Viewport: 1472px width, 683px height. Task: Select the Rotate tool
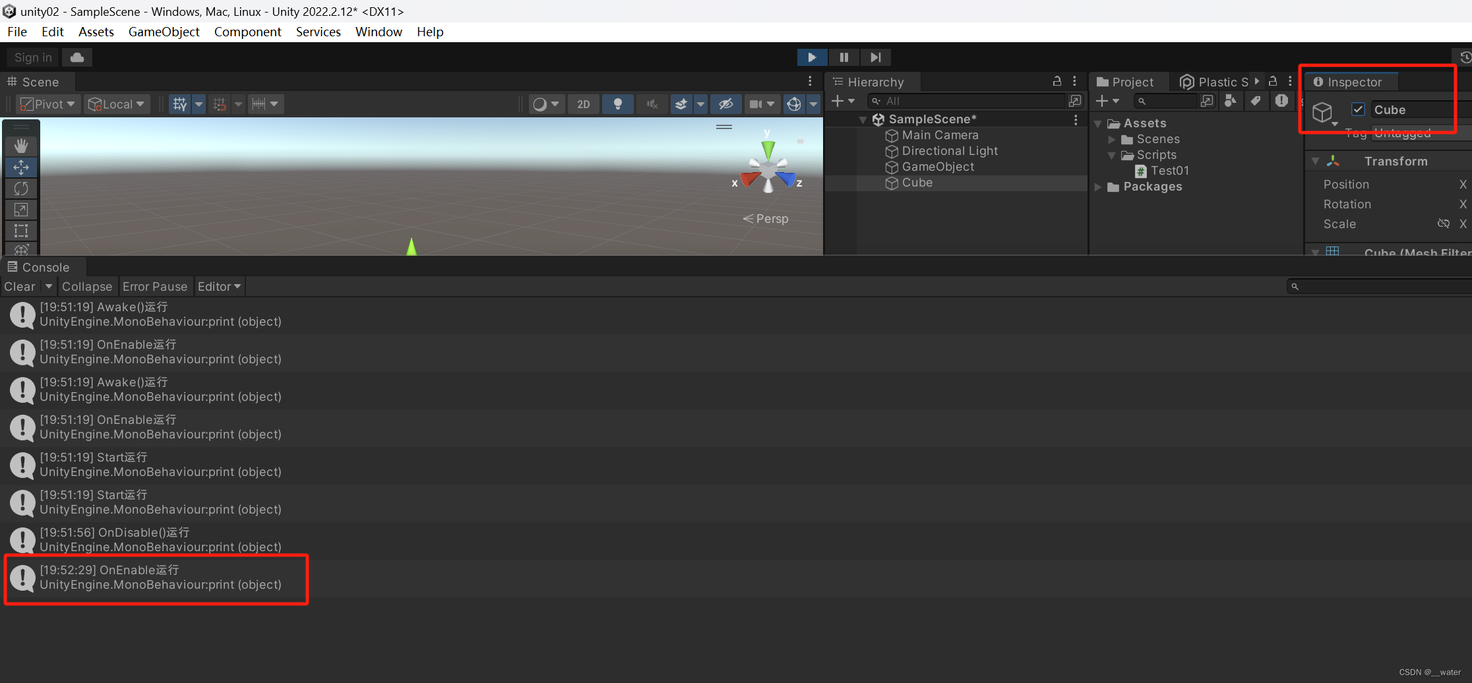pyautogui.click(x=20, y=188)
